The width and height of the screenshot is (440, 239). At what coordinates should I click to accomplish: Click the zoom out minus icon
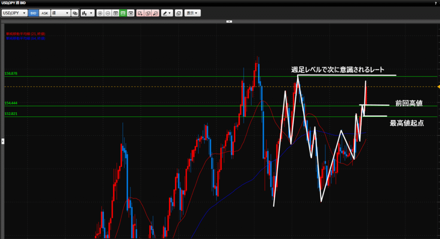click(108, 13)
